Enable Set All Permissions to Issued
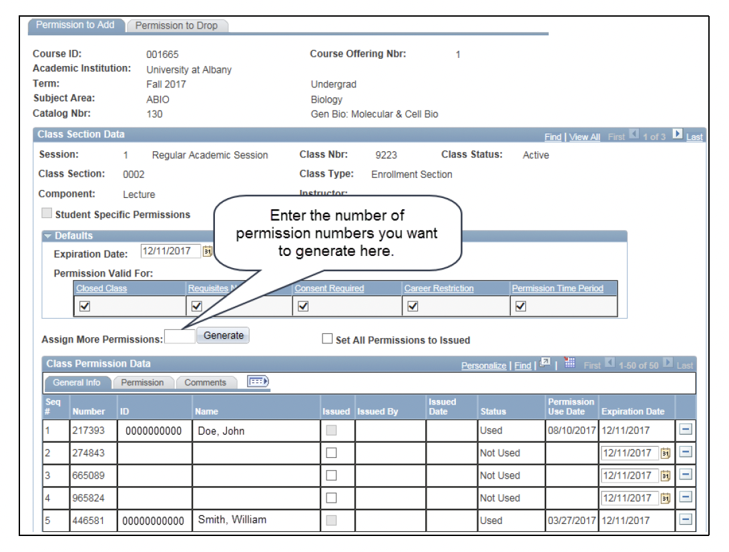 point(327,339)
